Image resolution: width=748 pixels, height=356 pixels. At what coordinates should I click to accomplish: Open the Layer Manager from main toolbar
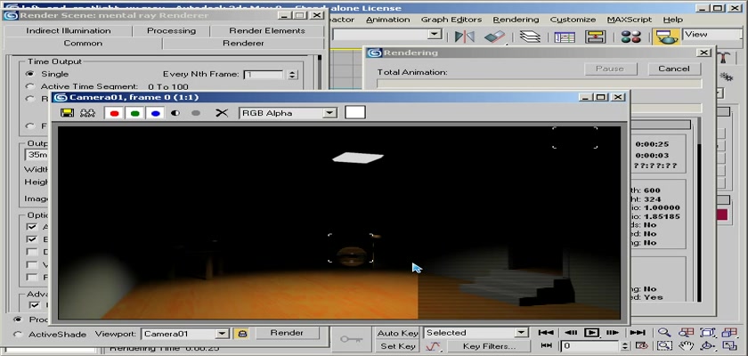point(530,36)
